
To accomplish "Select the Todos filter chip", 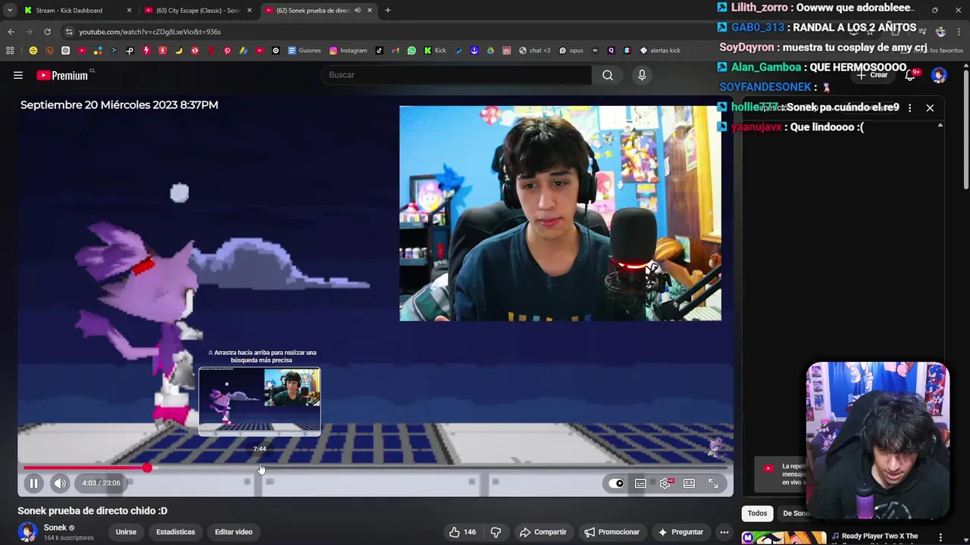I will point(757,513).
